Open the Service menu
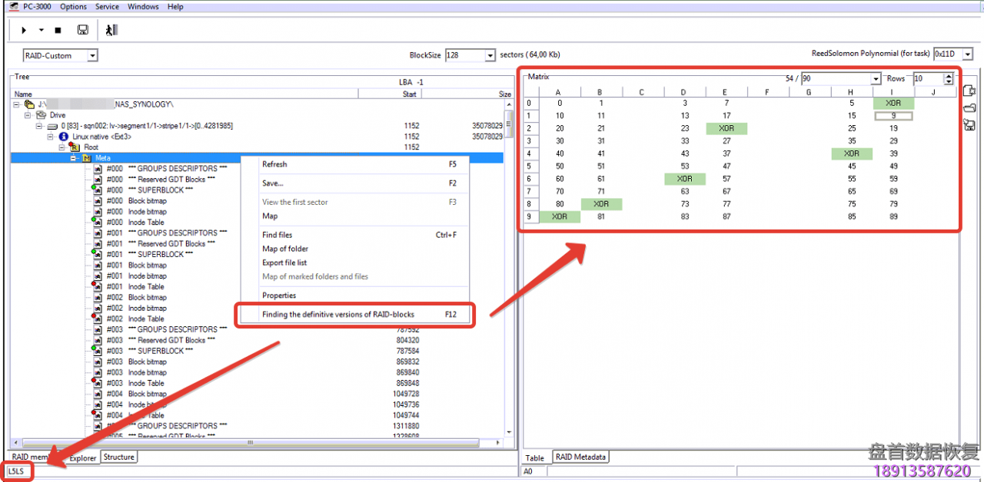 (x=107, y=7)
